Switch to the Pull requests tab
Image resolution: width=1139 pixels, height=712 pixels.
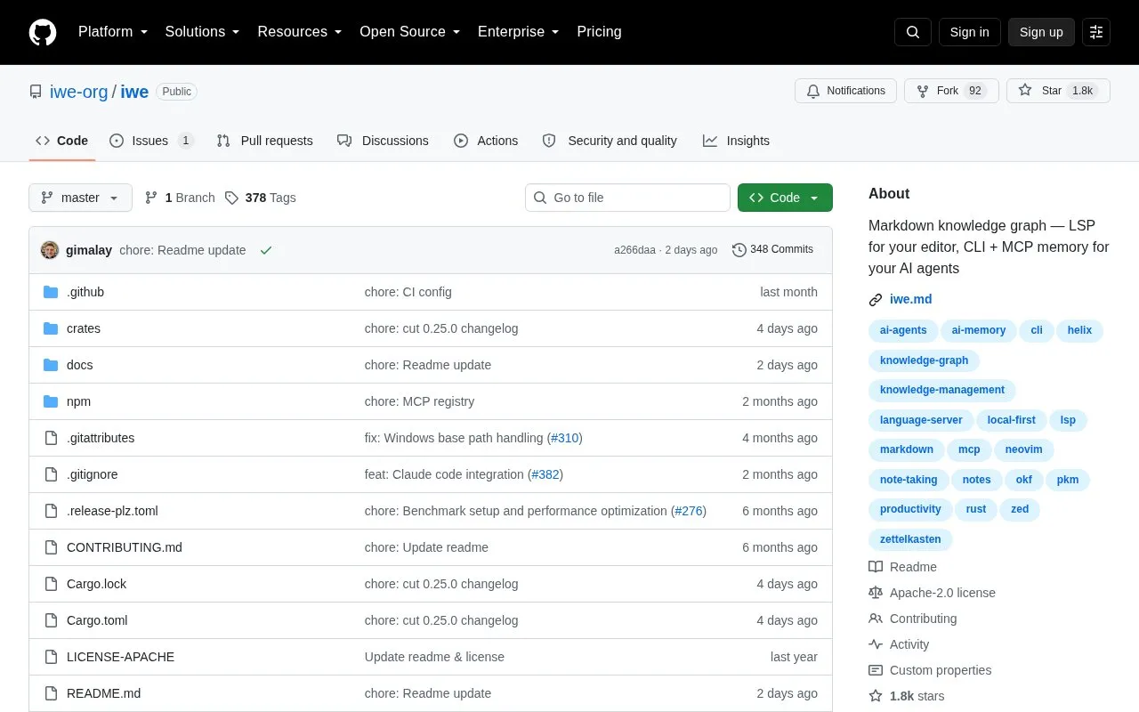(264, 141)
